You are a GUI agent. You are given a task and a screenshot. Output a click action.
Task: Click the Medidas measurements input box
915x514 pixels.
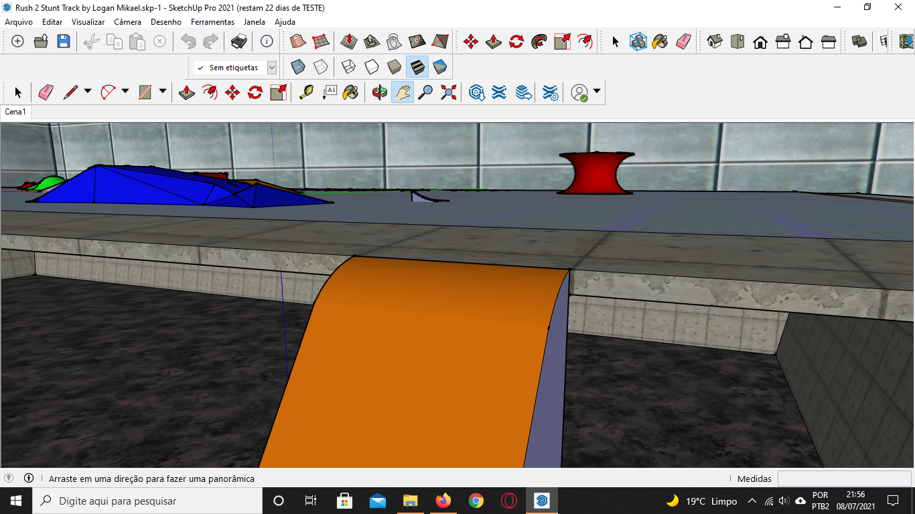pos(844,479)
